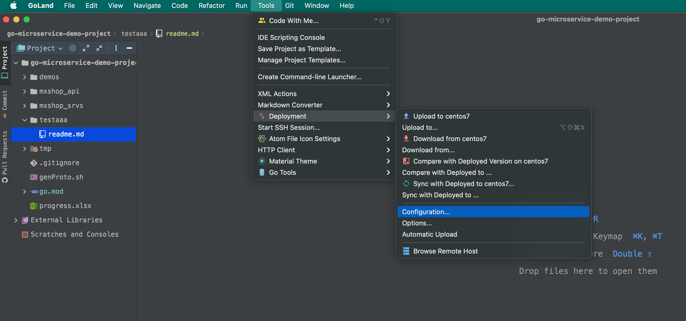Select readme.md in project tree
This screenshot has width=686, height=321.
pyautogui.click(x=73, y=134)
